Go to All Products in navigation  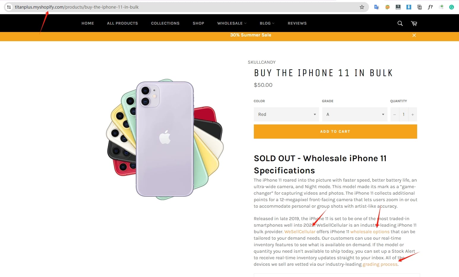pyautogui.click(x=122, y=23)
